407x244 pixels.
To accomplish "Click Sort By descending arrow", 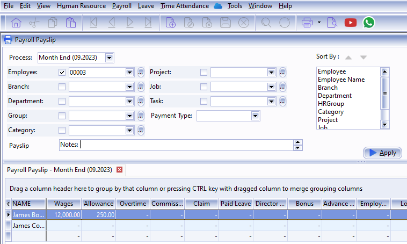I will coord(364,58).
